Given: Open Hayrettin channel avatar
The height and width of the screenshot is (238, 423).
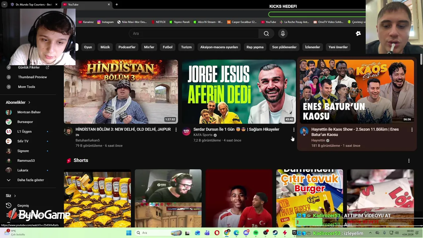Looking at the screenshot, I should (x=304, y=131).
